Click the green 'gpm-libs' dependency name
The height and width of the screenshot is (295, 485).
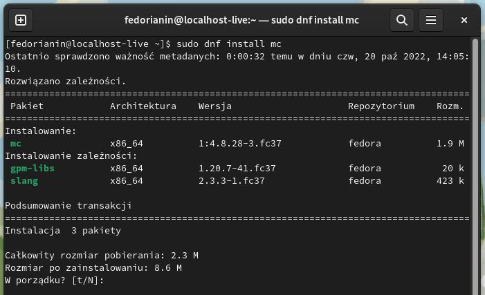click(x=33, y=169)
